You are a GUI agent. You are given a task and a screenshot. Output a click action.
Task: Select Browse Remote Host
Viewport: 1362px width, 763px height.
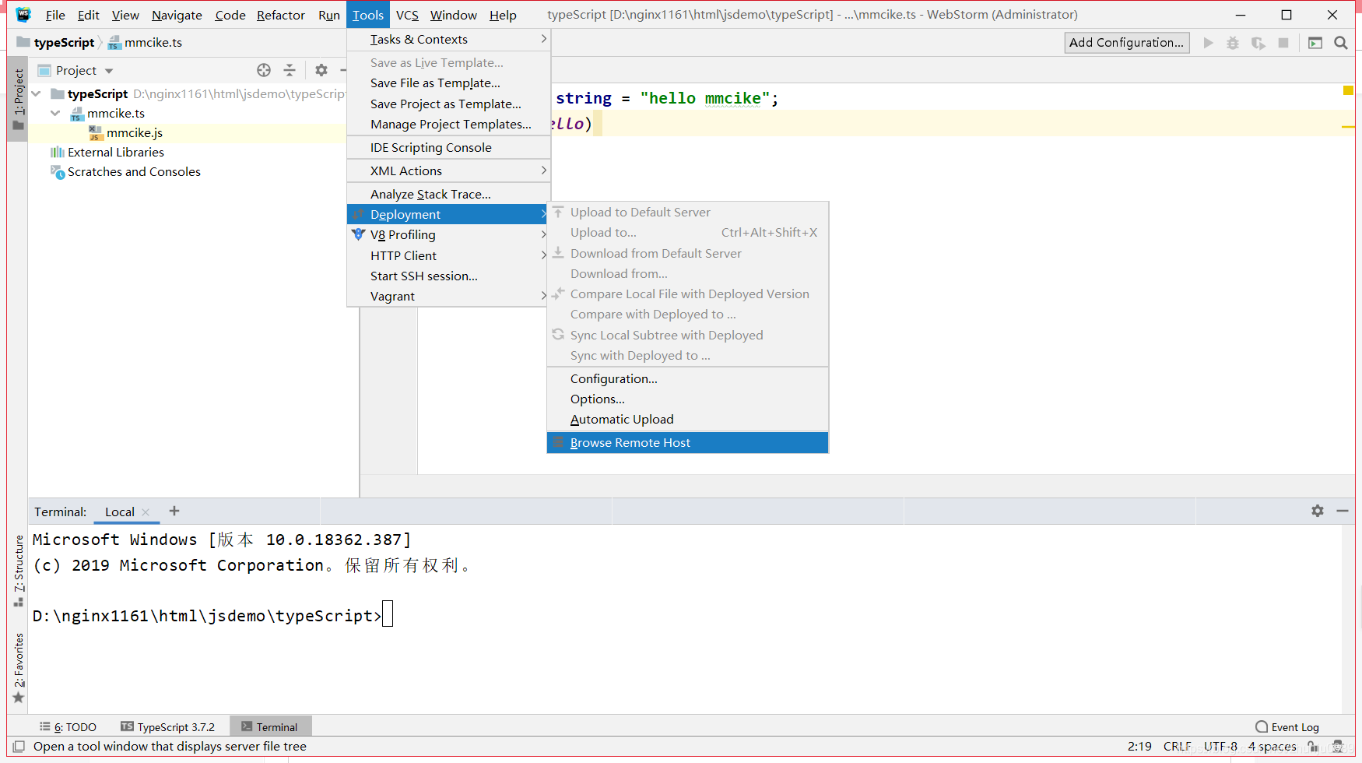(688, 443)
